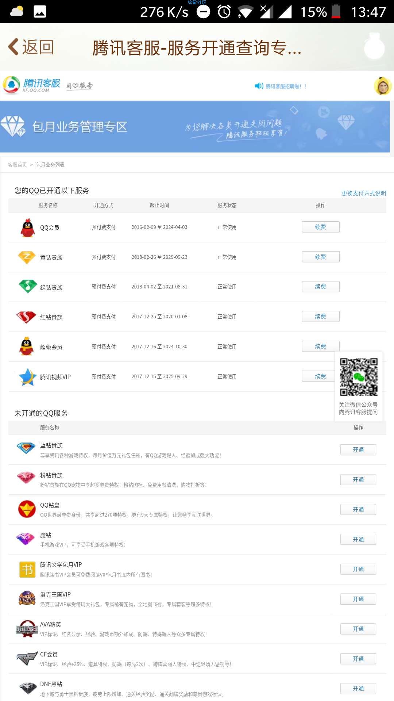Tap the battery status icon
The height and width of the screenshot is (701, 394).
pyautogui.click(x=336, y=12)
